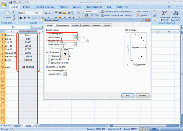183x131 pixels.
Task: Open Clear eraser tool
Action: [154, 19]
